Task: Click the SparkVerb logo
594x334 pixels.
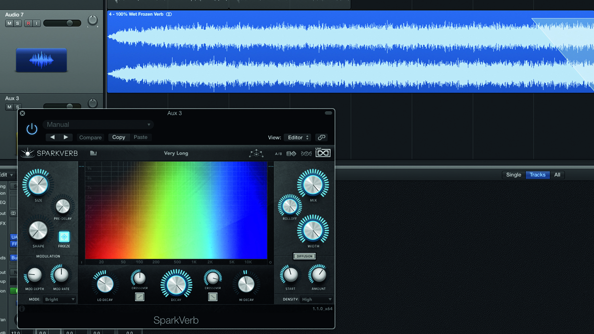Action: [49, 153]
